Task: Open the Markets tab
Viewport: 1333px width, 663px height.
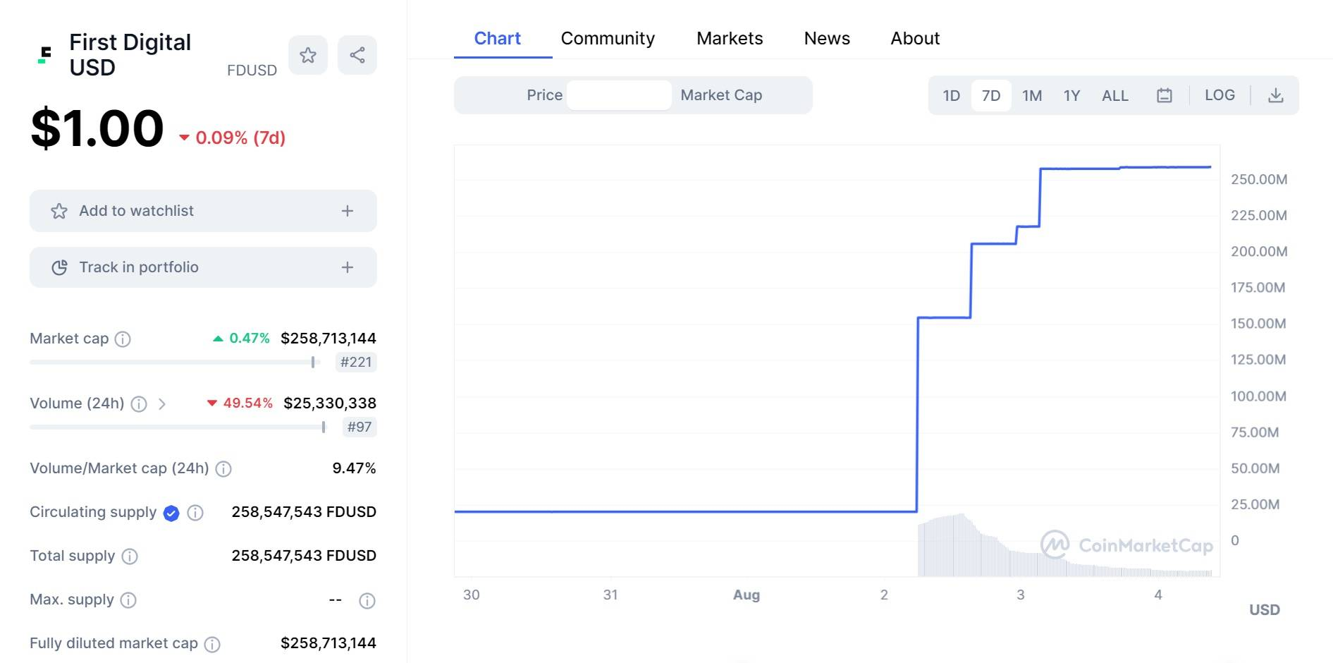Action: point(730,39)
